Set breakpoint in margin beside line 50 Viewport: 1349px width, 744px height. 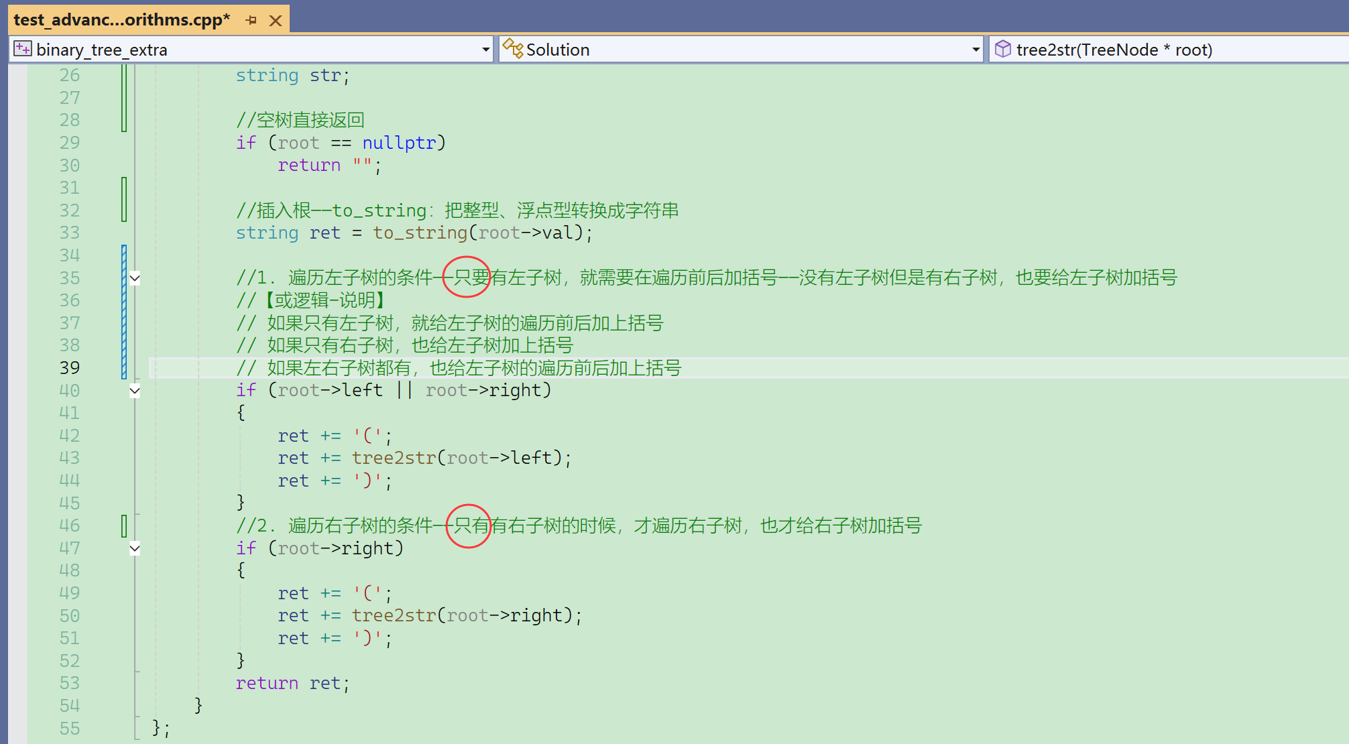(x=17, y=615)
